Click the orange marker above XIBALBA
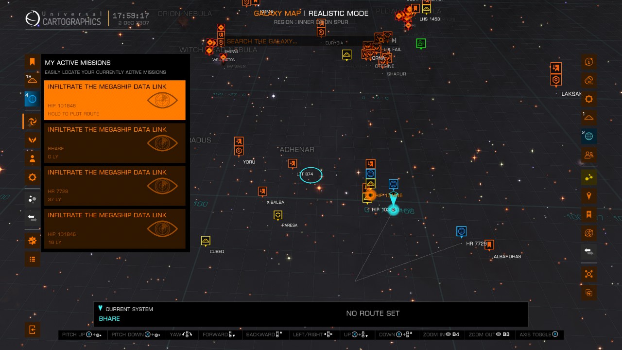This screenshot has width=622, height=350. click(262, 192)
